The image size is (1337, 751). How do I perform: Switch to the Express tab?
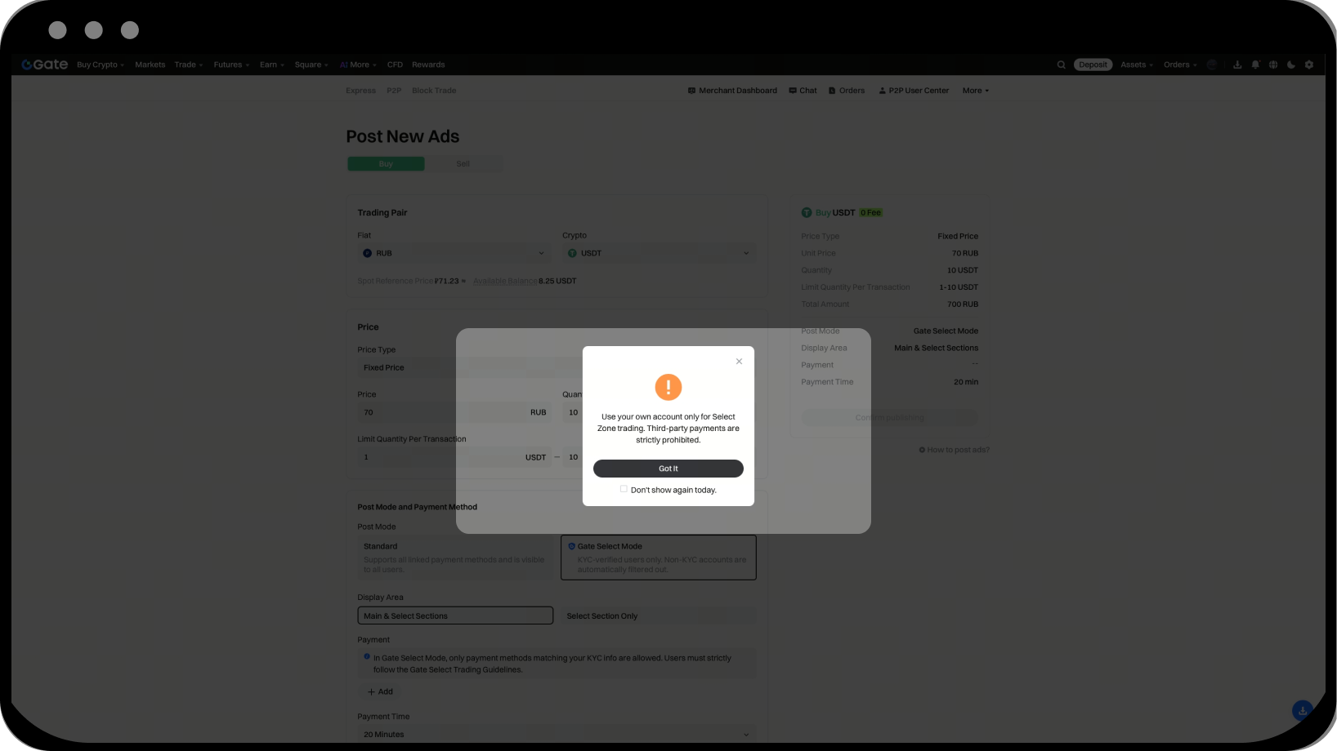point(361,91)
